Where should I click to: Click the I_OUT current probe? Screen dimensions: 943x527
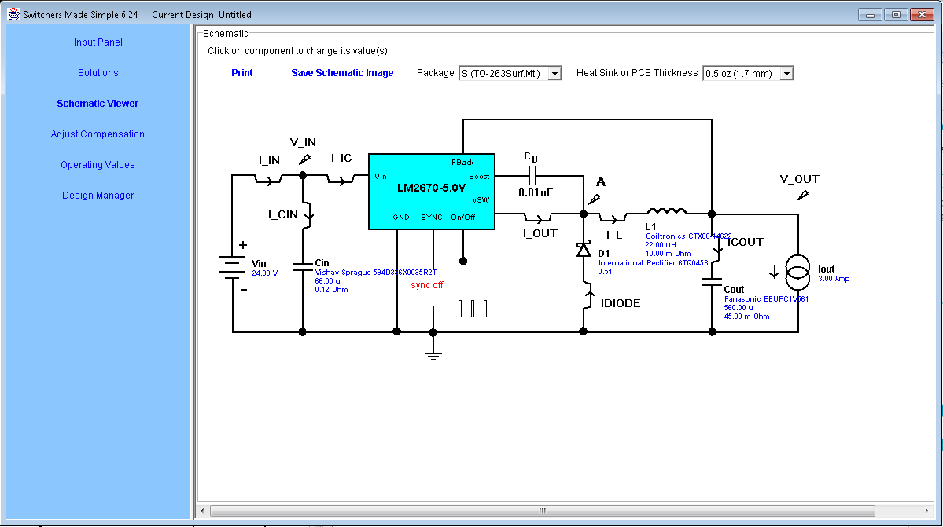(538, 218)
